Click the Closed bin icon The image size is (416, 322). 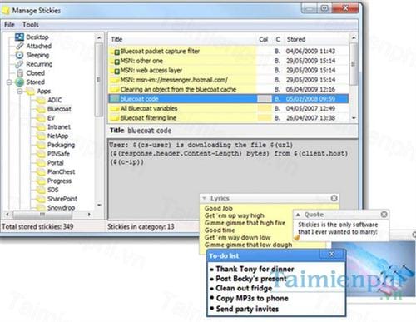click(20, 73)
